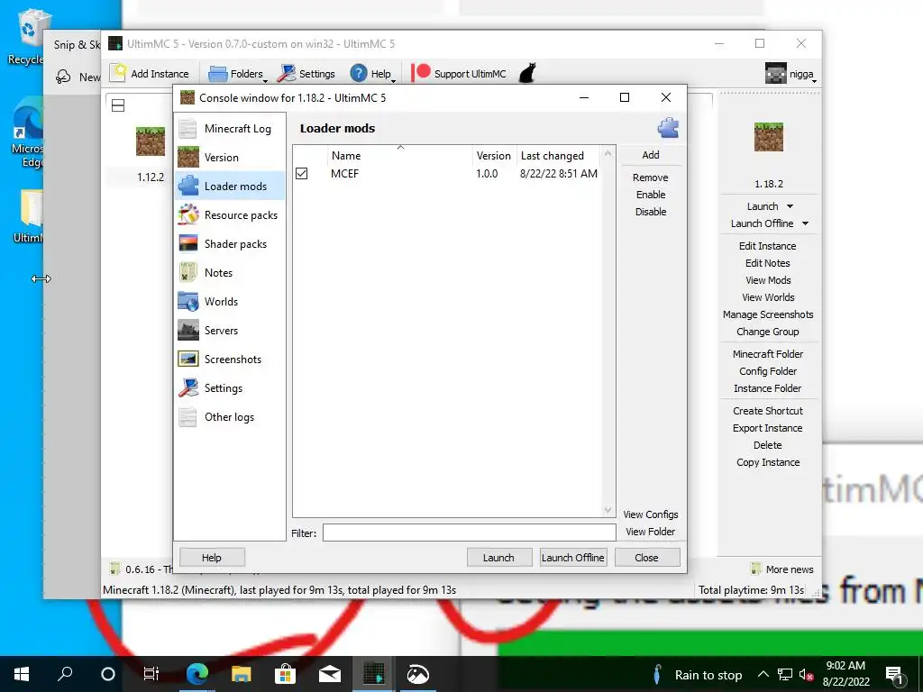This screenshot has width=923, height=692.
Task: Click Add to add a mod
Action: pos(651,155)
